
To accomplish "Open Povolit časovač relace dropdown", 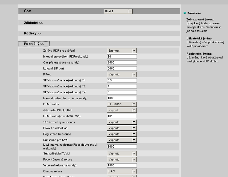I will 122,160.
